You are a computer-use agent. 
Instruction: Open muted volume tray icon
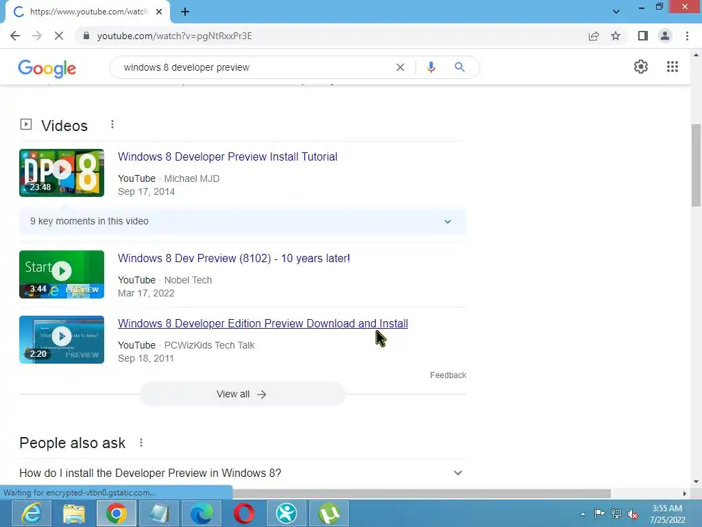pyautogui.click(x=633, y=514)
